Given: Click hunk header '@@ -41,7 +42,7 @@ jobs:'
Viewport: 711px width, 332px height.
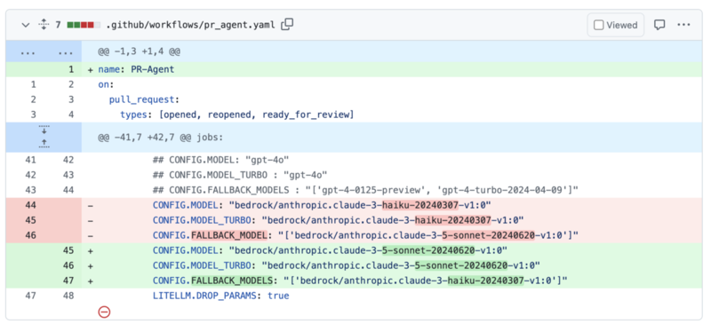Looking at the screenshot, I should 161,138.
